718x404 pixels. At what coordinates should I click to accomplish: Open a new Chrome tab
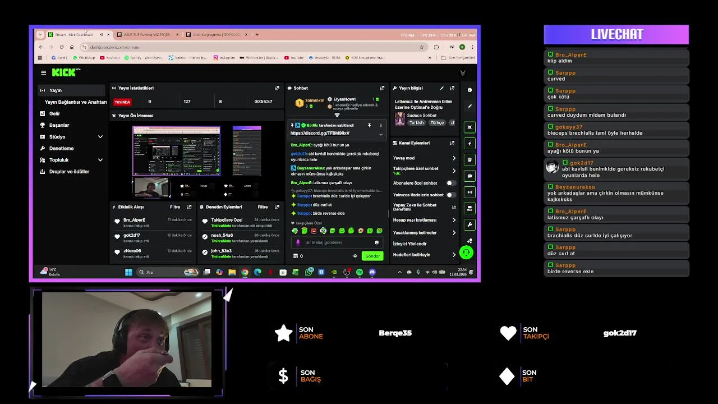point(257,35)
